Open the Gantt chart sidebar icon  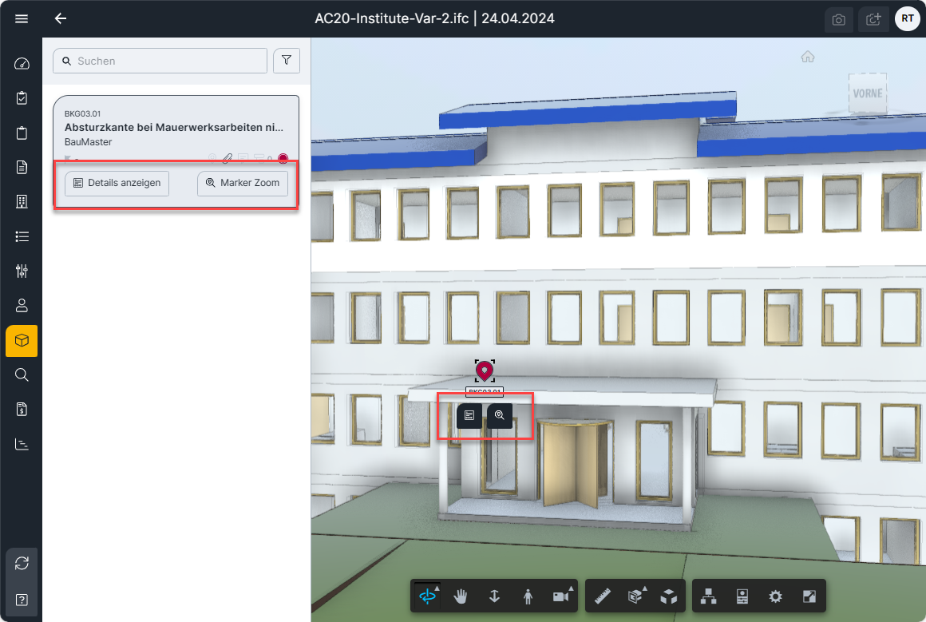[x=22, y=444]
